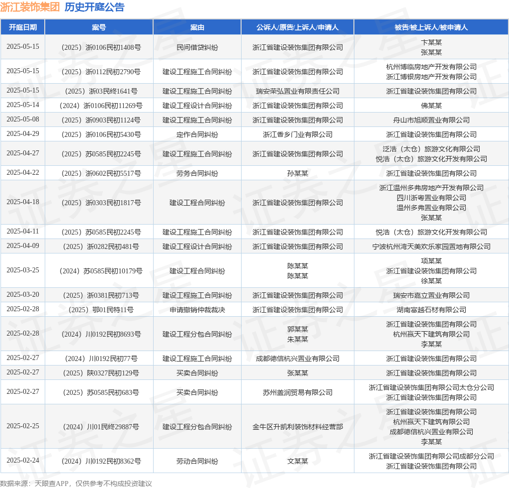Click case number (2025)鄂01民特11号
Image resolution: width=509 pixels, height=488 pixels.
point(101,310)
